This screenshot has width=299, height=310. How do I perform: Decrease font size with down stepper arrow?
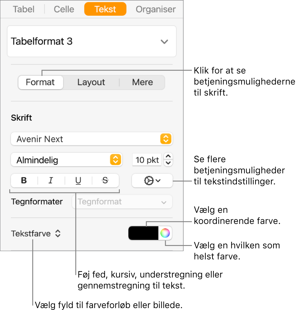(x=168, y=163)
